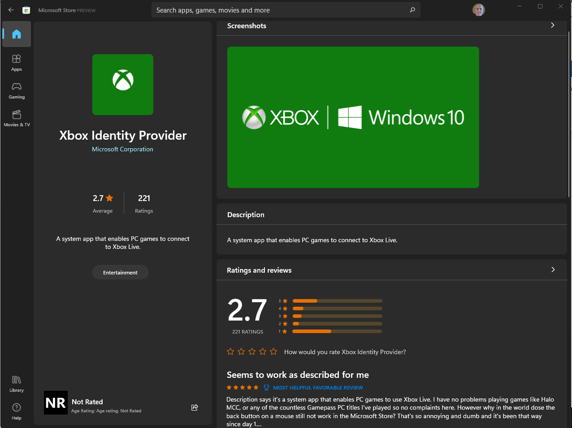
Task: Share this app using share icon
Action: click(195, 407)
